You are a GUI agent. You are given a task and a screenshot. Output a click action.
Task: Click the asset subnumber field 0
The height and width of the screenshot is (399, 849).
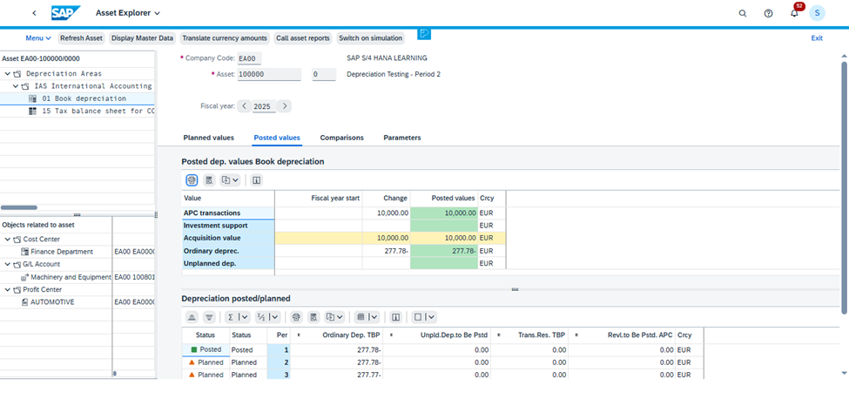point(324,74)
